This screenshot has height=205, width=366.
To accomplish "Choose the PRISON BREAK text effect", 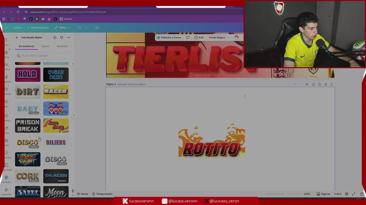I will [x=28, y=126].
